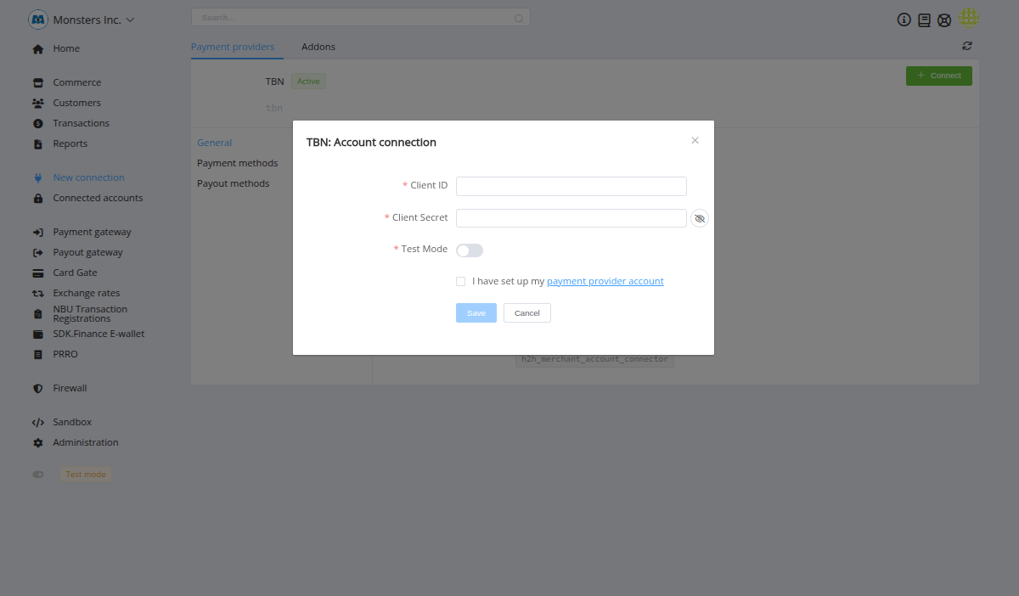This screenshot has width=1019, height=596.
Task: Check the 'I have set up my' checkbox
Action: [x=461, y=281]
